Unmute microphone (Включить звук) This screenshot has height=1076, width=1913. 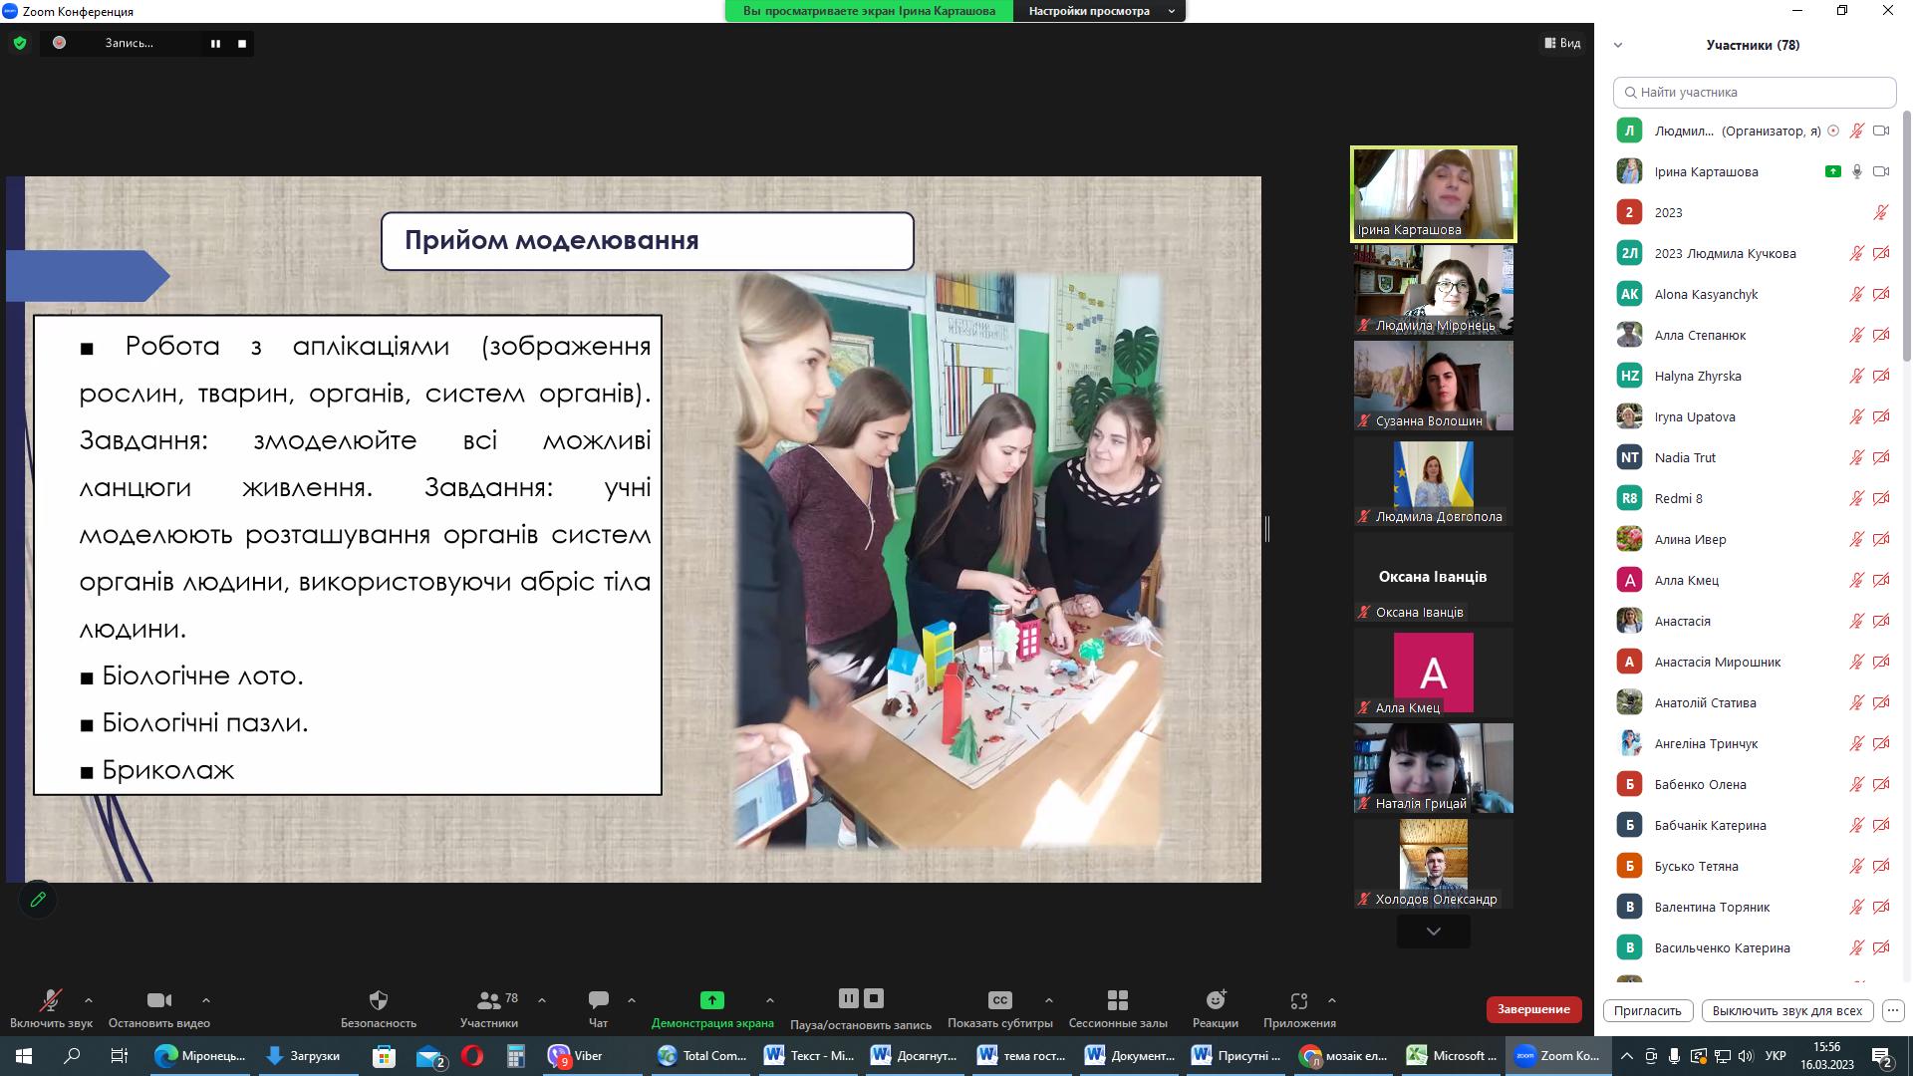[x=50, y=1000]
